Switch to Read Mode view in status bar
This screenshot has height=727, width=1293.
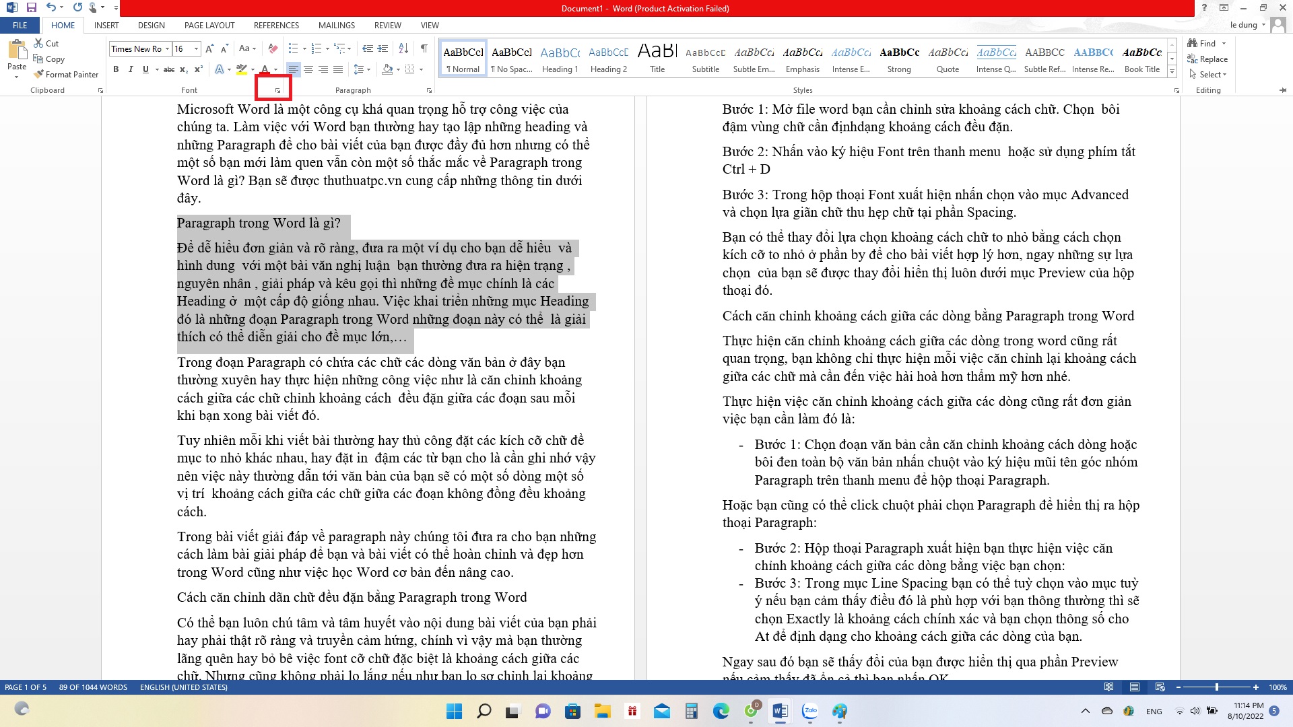(x=1108, y=687)
